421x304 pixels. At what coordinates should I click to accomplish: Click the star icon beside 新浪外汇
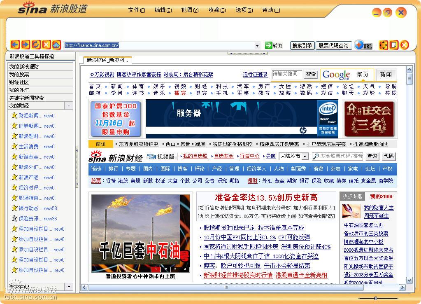(14, 167)
